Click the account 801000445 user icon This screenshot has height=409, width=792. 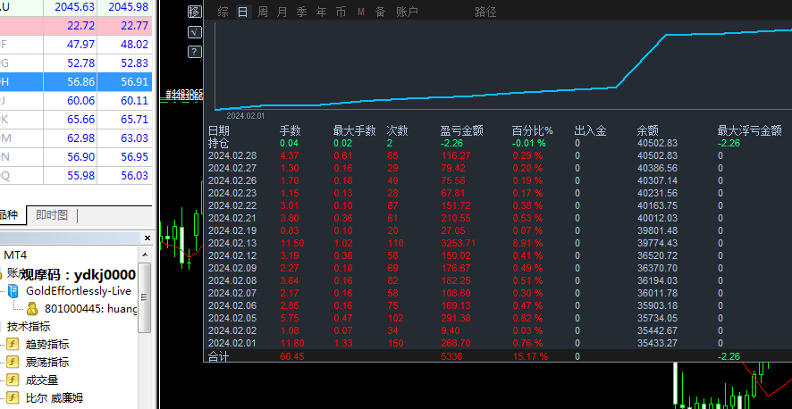point(32,309)
